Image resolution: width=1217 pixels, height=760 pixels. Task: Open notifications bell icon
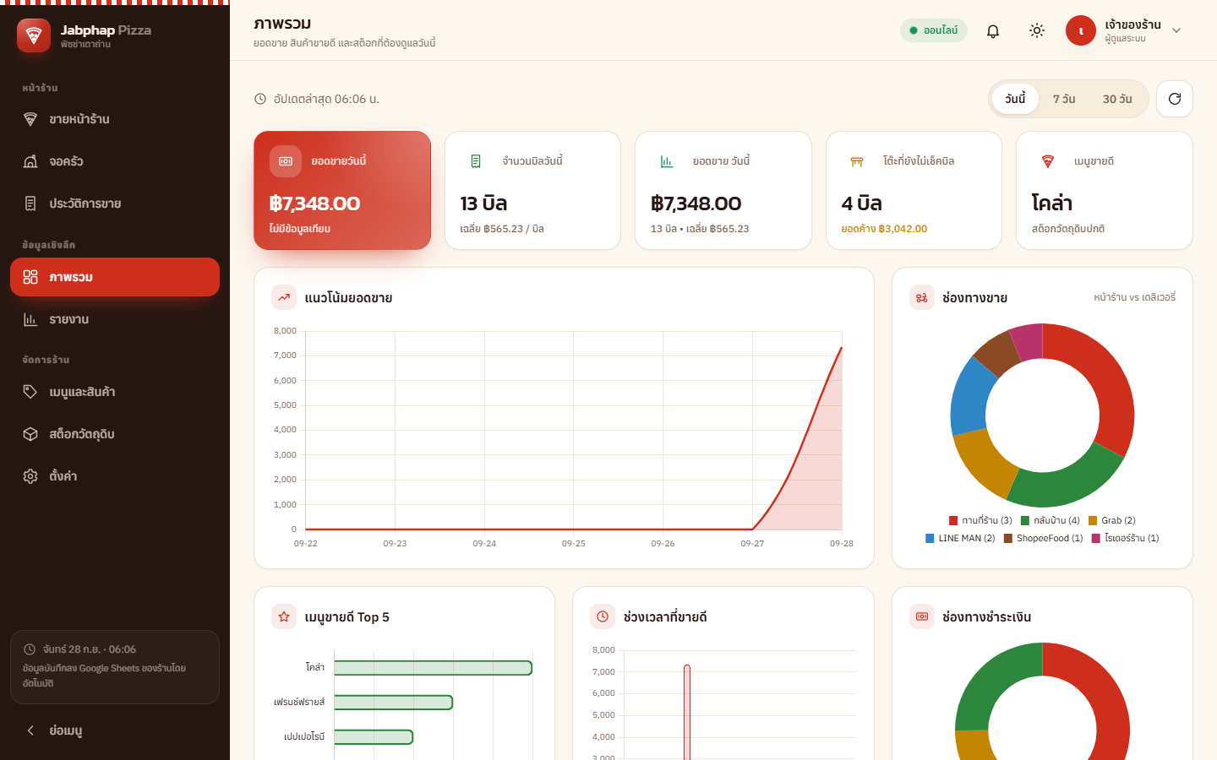(993, 30)
